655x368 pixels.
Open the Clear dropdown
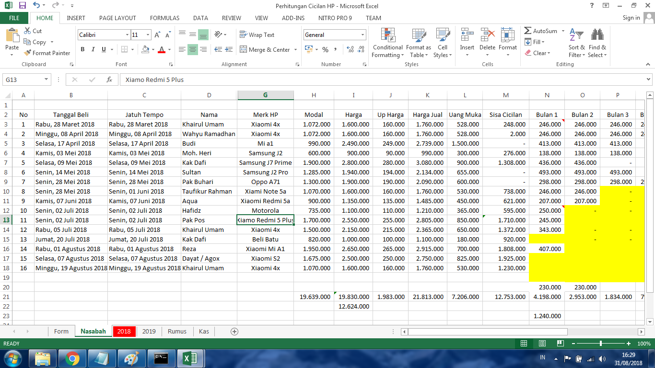(x=537, y=53)
